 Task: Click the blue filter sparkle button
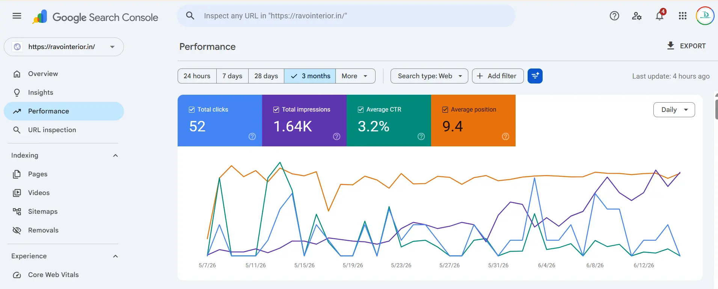tap(535, 76)
